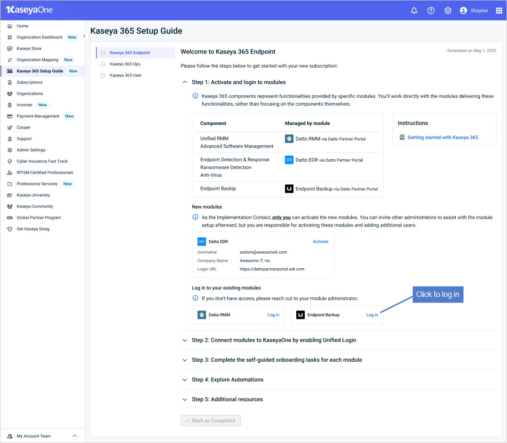The image size is (507, 443).
Task: Click the Invoices icon in sidebar
Action: (10, 105)
